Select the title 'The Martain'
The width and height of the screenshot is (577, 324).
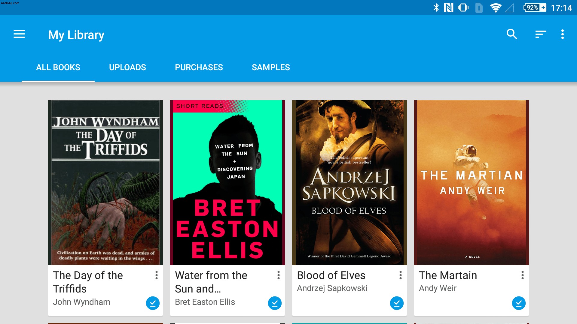[448, 275]
